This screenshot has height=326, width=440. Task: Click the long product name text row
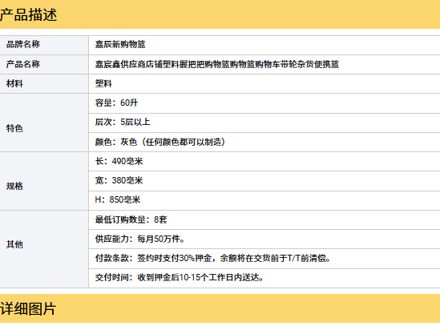tap(264, 65)
